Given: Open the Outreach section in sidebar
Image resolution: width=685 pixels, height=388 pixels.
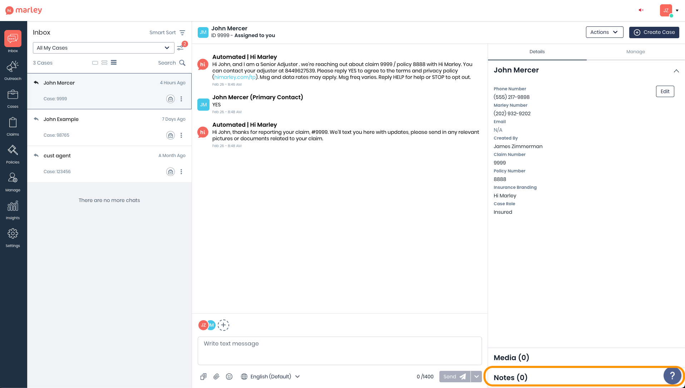Looking at the screenshot, I should pos(13,70).
